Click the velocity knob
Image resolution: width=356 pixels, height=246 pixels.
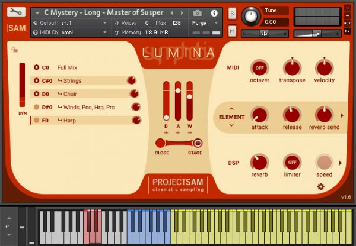pyautogui.click(x=324, y=68)
